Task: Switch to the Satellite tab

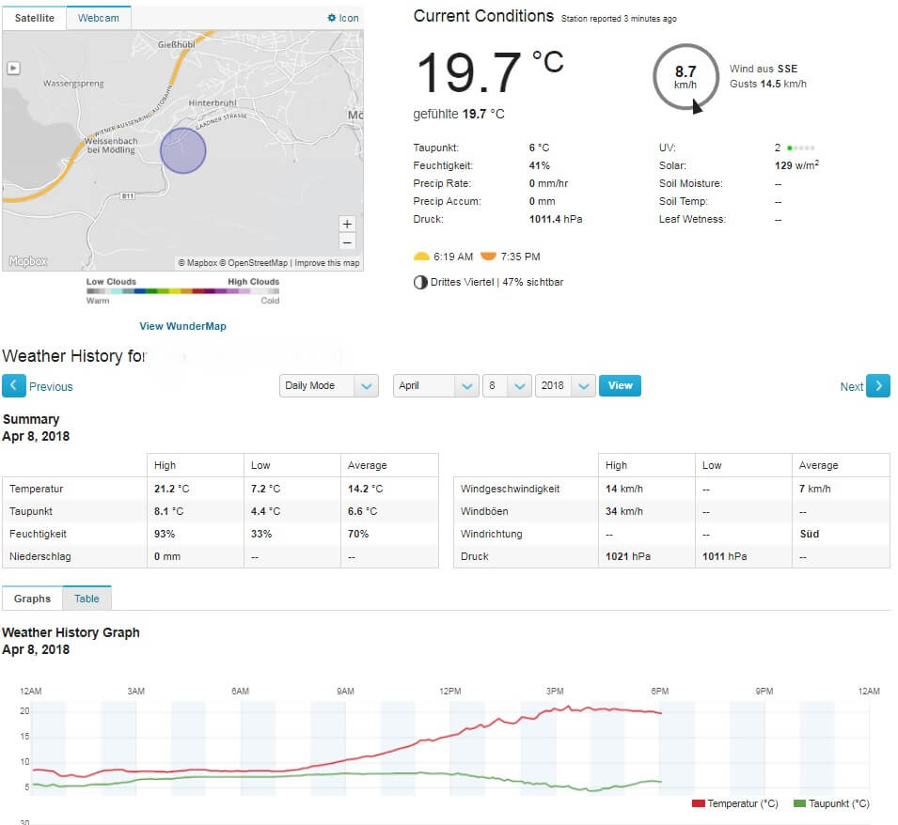Action: click(34, 18)
